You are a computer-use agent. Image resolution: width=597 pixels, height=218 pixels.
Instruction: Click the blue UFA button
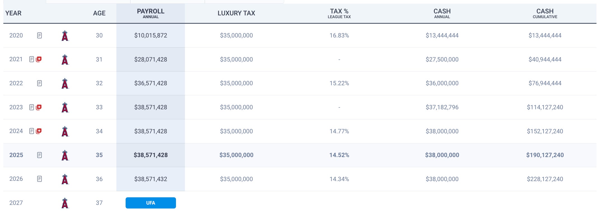pyautogui.click(x=151, y=203)
